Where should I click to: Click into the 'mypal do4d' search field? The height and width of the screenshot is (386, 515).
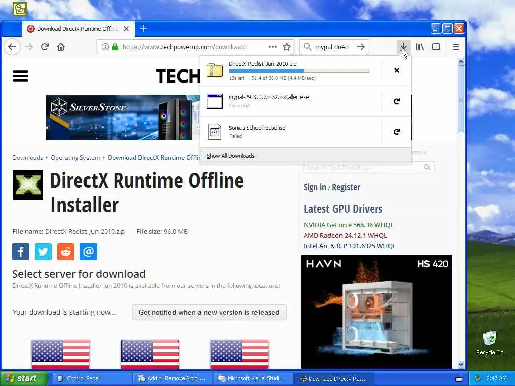click(333, 47)
